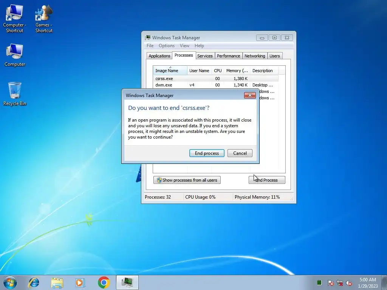Open the Options menu
This screenshot has width=387, height=290.
(167, 46)
